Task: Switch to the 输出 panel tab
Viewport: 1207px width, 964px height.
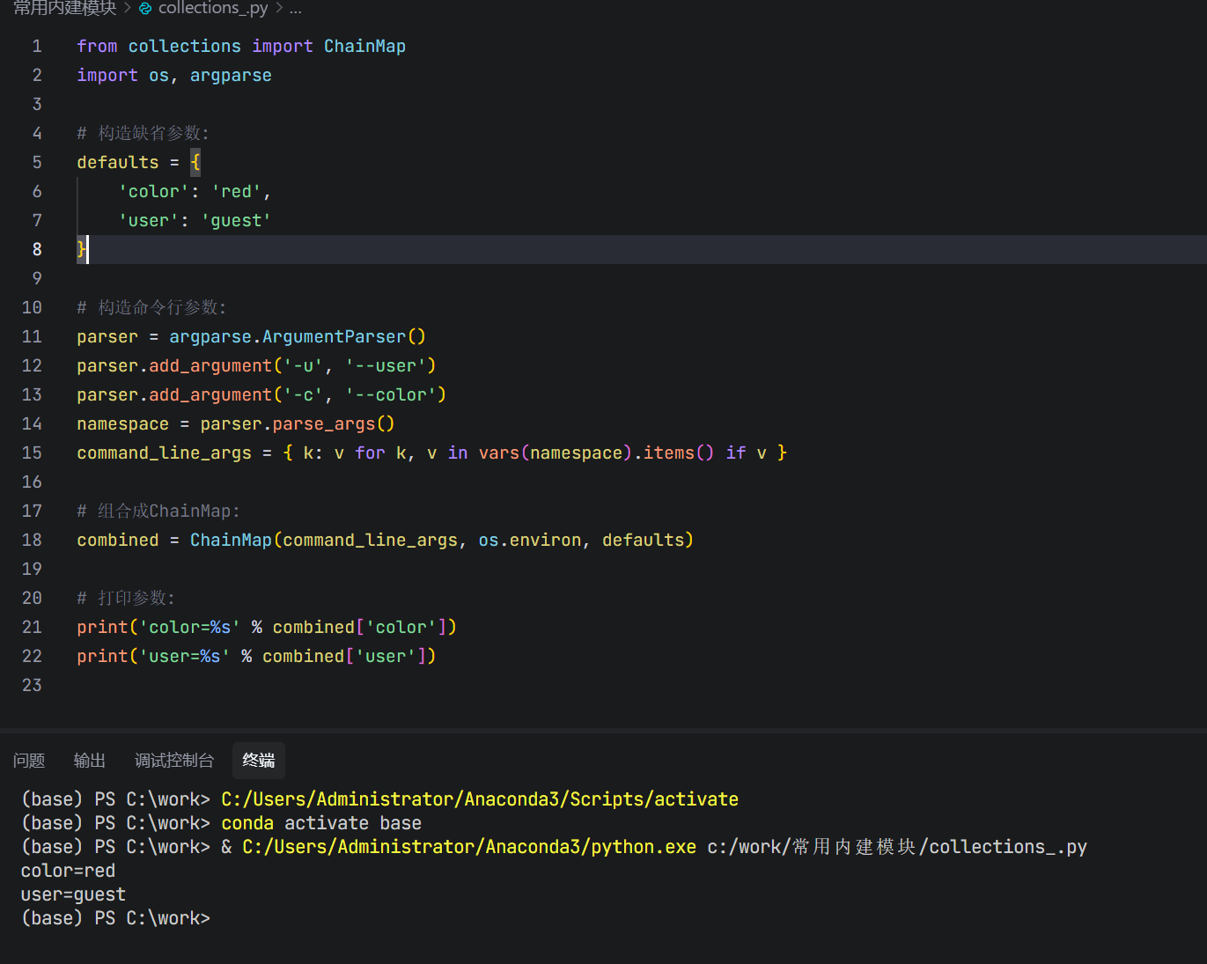Action: pyautogui.click(x=89, y=760)
